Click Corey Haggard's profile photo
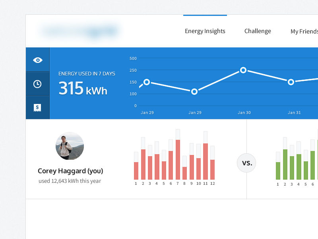This screenshot has width=318, height=239. pyautogui.click(x=70, y=146)
